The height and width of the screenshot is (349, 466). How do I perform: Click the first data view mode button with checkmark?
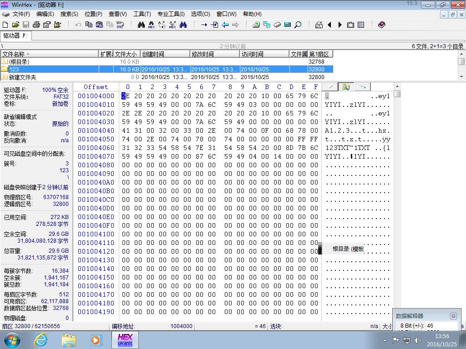[x=330, y=87]
